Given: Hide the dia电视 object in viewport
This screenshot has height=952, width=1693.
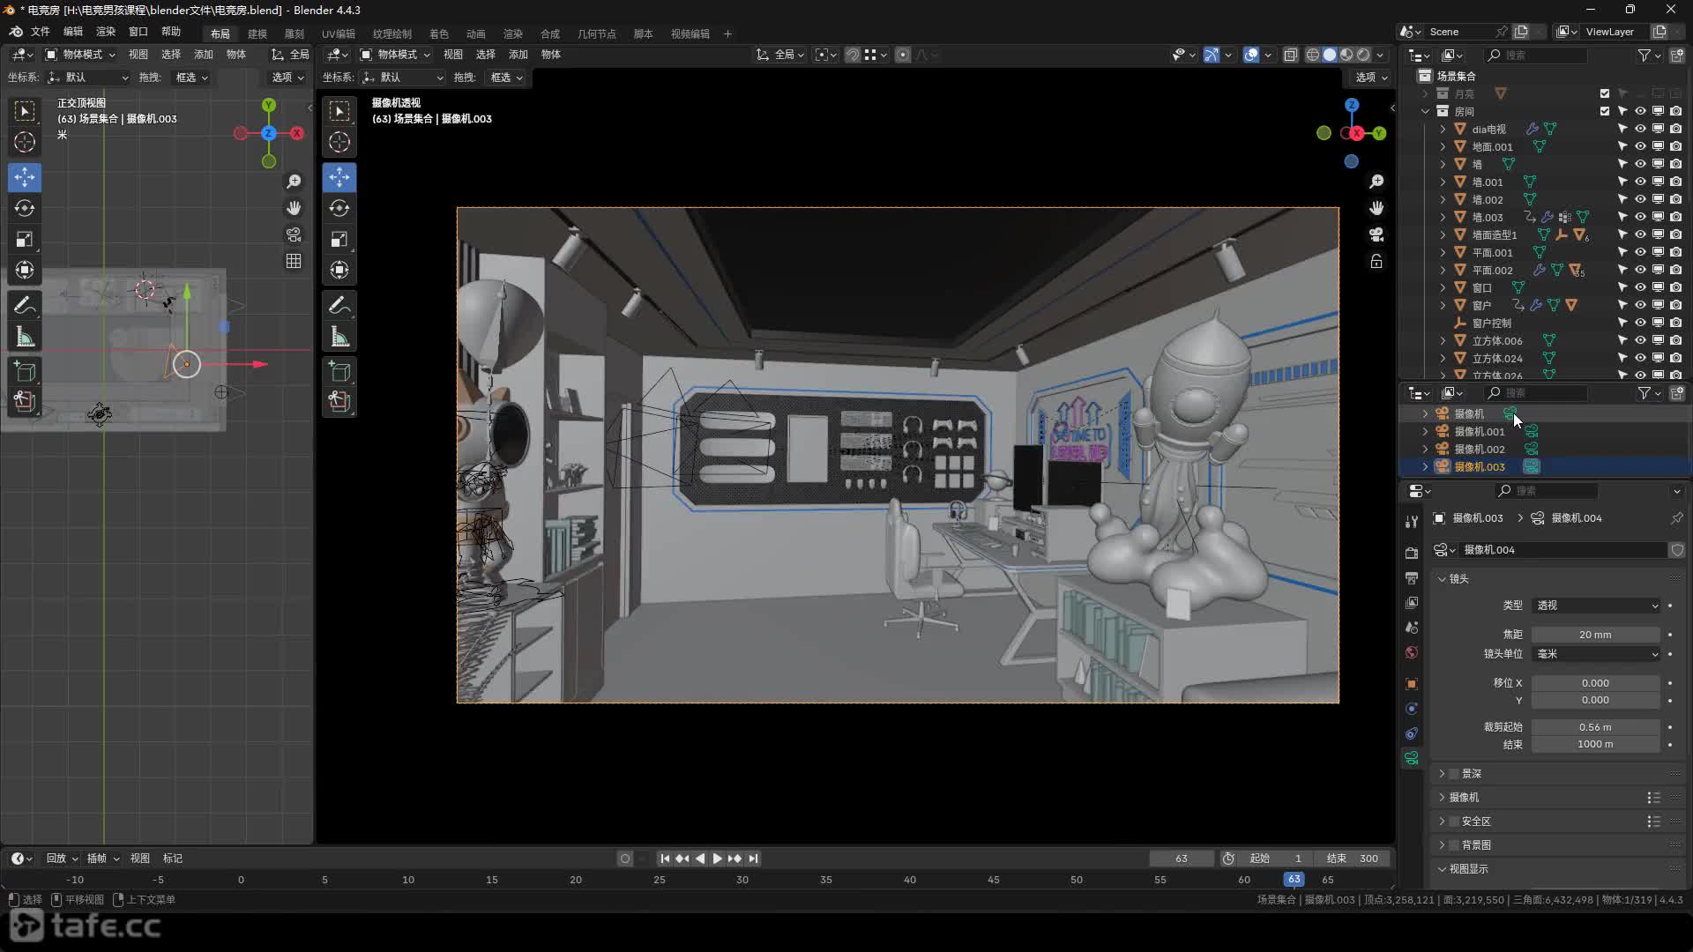Looking at the screenshot, I should pyautogui.click(x=1640, y=129).
